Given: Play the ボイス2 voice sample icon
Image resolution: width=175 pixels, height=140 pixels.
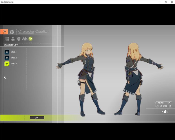Looking at the screenshot, I should (7, 58).
